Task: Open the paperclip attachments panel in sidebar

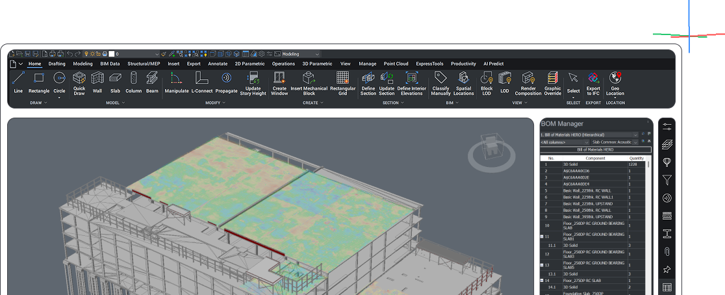Action: [667, 251]
